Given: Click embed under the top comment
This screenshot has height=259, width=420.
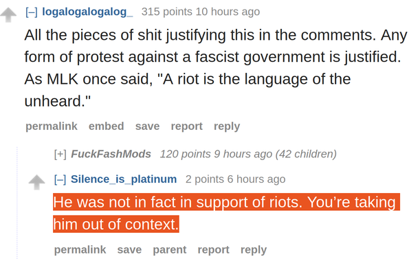Looking at the screenshot, I should tap(107, 126).
